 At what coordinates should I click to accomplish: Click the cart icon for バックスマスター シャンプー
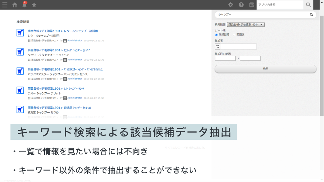point(20,71)
